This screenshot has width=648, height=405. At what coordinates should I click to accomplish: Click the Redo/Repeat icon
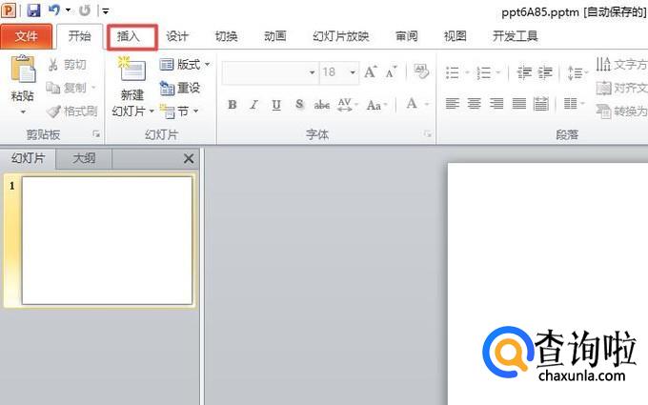tap(84, 10)
